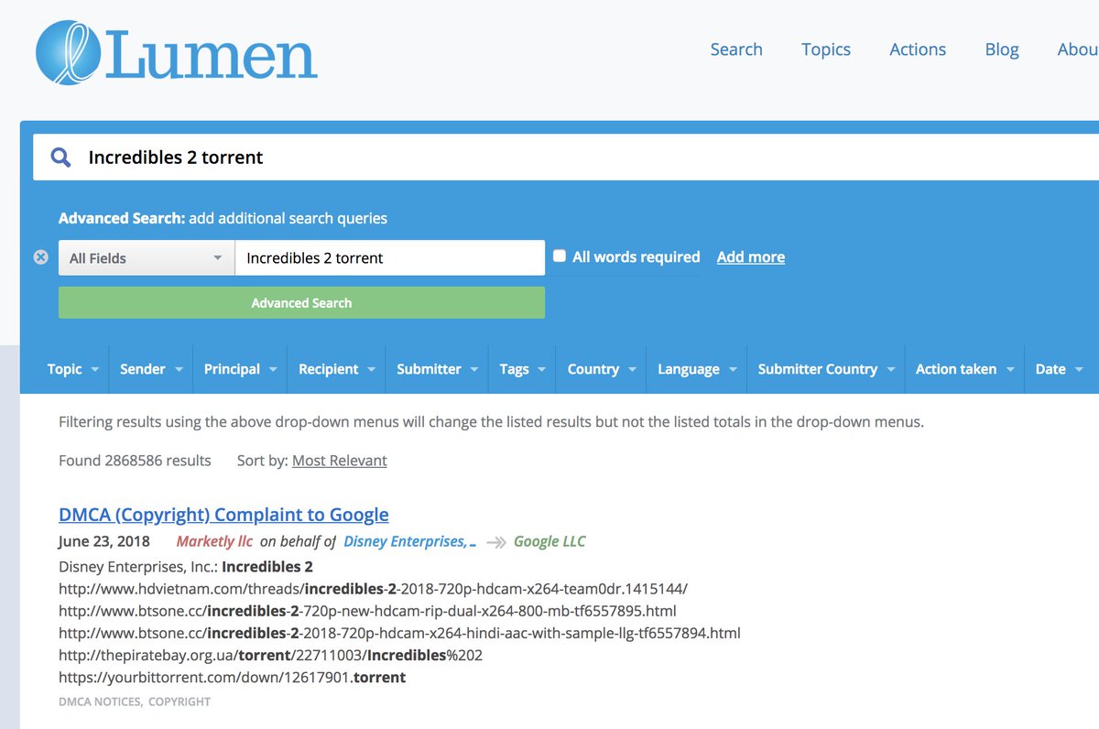This screenshot has width=1099, height=729.
Task: Expand the Recipient filter menu
Action: point(336,369)
